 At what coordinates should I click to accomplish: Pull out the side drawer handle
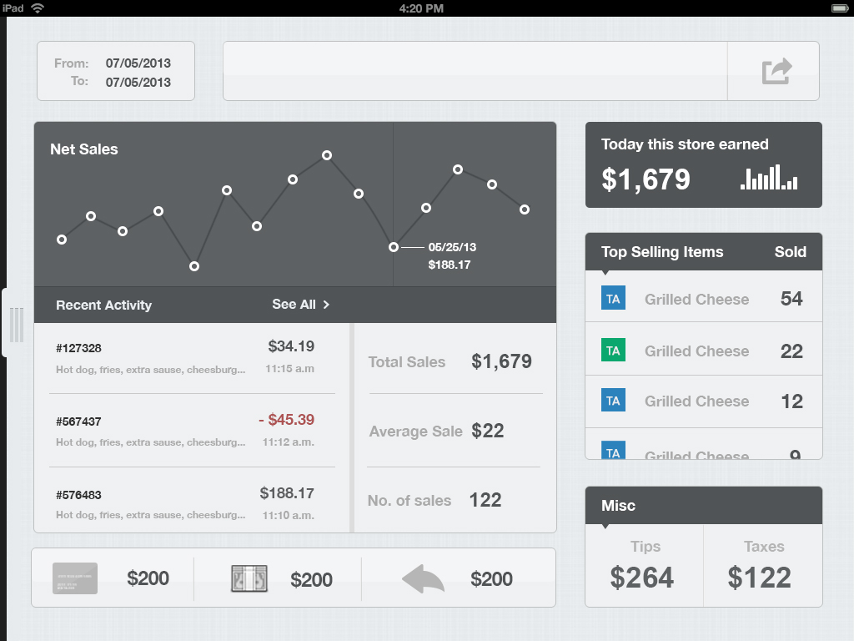[15, 325]
